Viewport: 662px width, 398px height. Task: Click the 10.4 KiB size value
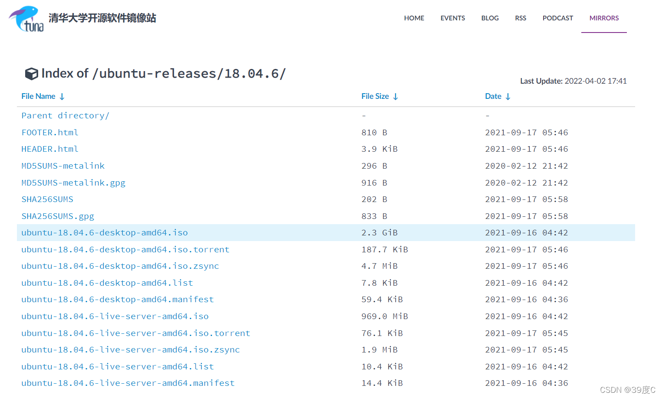[x=382, y=367]
